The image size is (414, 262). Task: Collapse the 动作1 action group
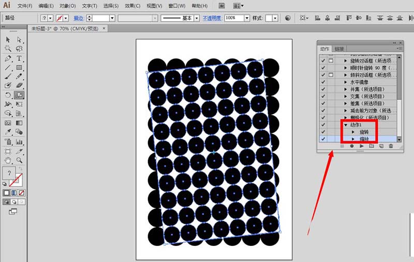pos(345,125)
